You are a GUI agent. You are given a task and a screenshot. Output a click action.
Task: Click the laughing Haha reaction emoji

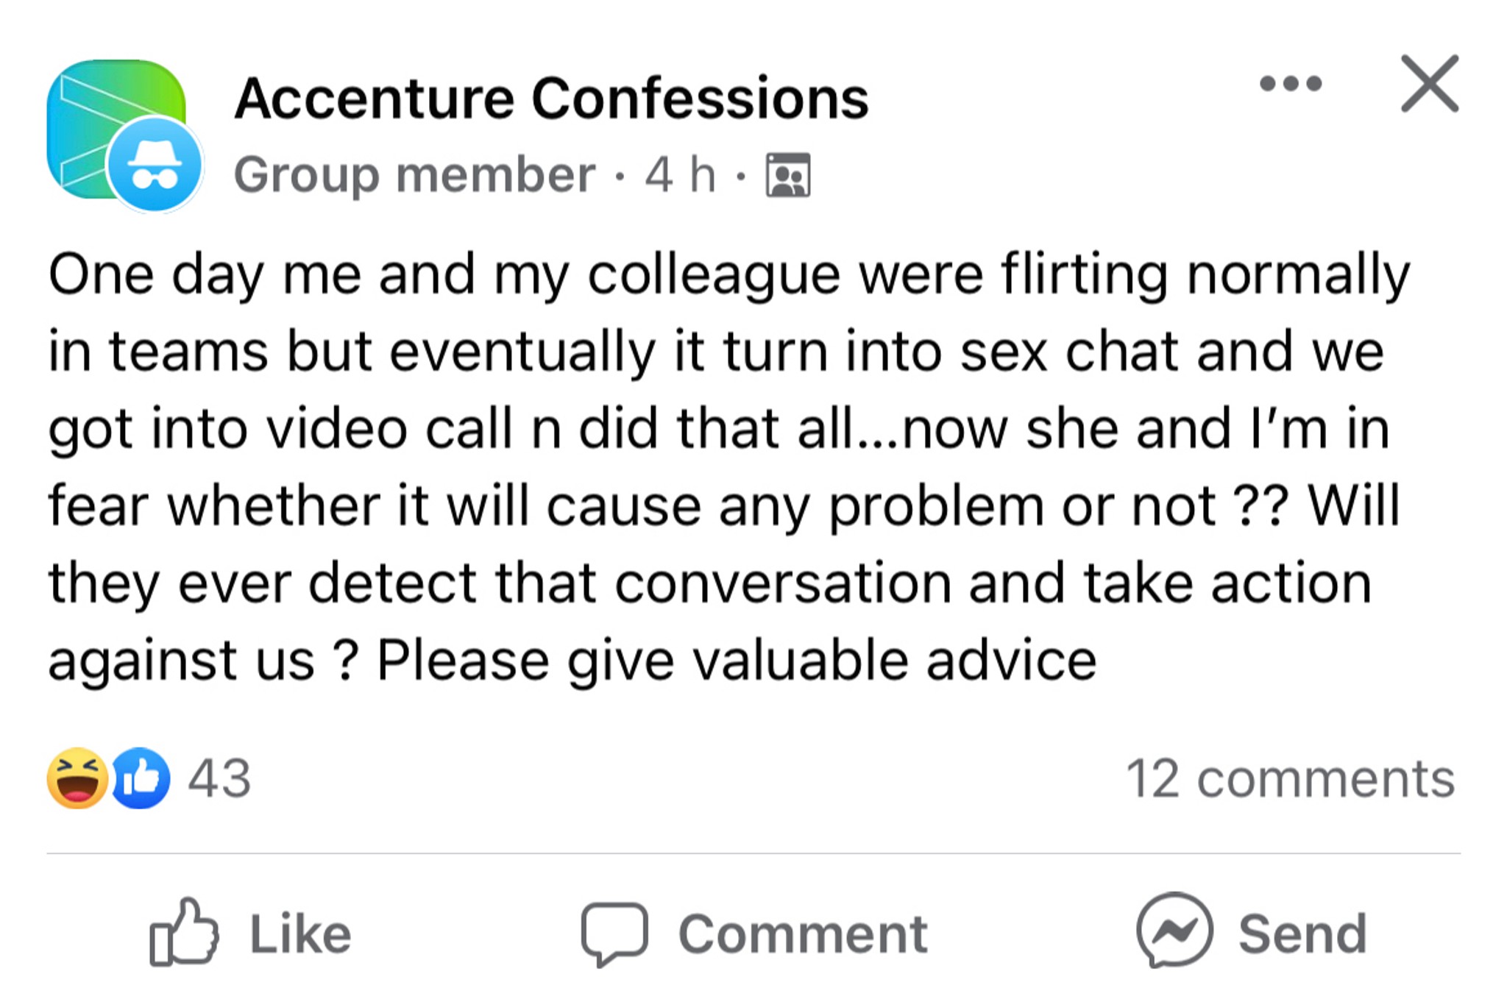pos(77,778)
